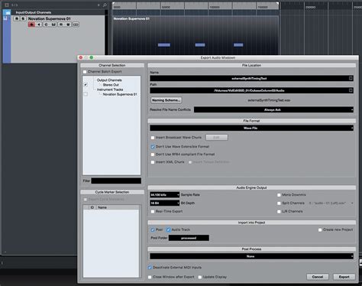The width and height of the screenshot is (362, 286).
Task: Open the Post Process dropdown
Action: 251,256
